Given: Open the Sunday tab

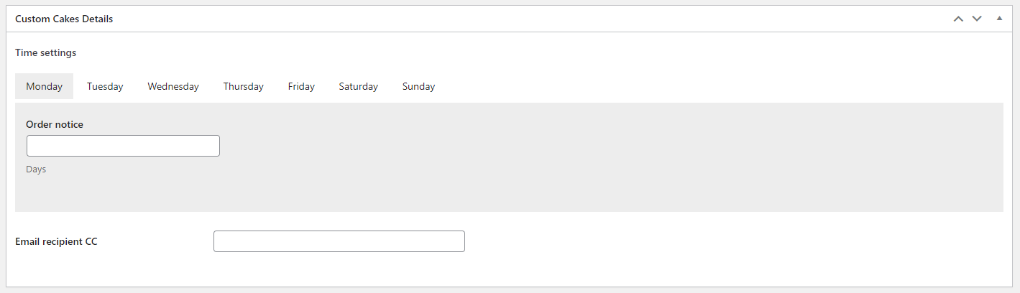Looking at the screenshot, I should tap(418, 86).
